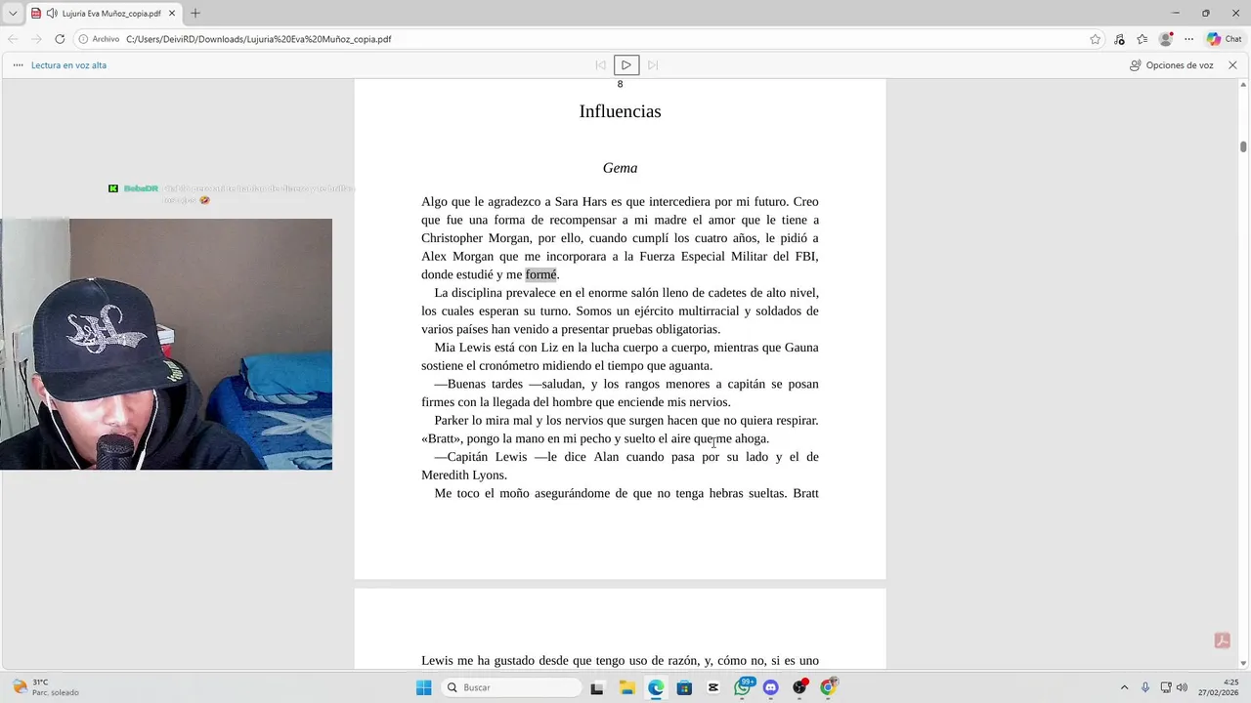Screen dimensions: 1251x703
Task: Open the browser extensions icon
Action: point(1120,39)
